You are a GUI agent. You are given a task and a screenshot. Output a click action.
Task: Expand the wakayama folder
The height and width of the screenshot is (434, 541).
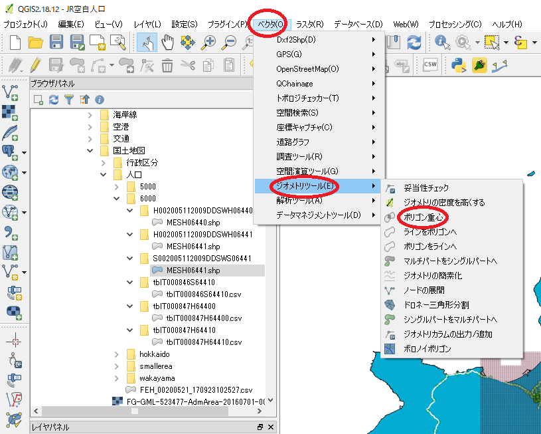tap(117, 378)
